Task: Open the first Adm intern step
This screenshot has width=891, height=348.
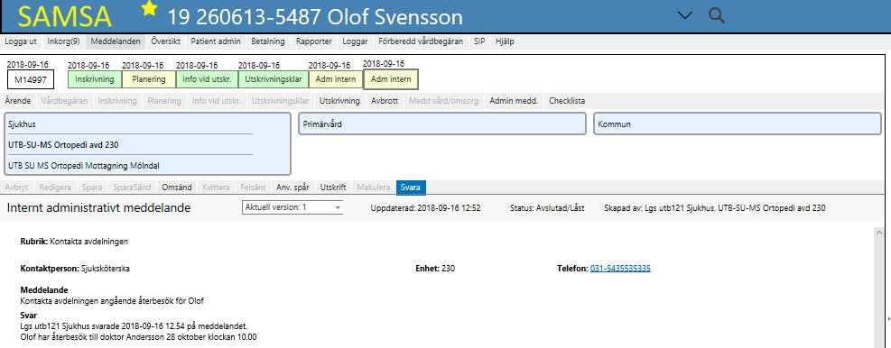Action: (x=336, y=79)
